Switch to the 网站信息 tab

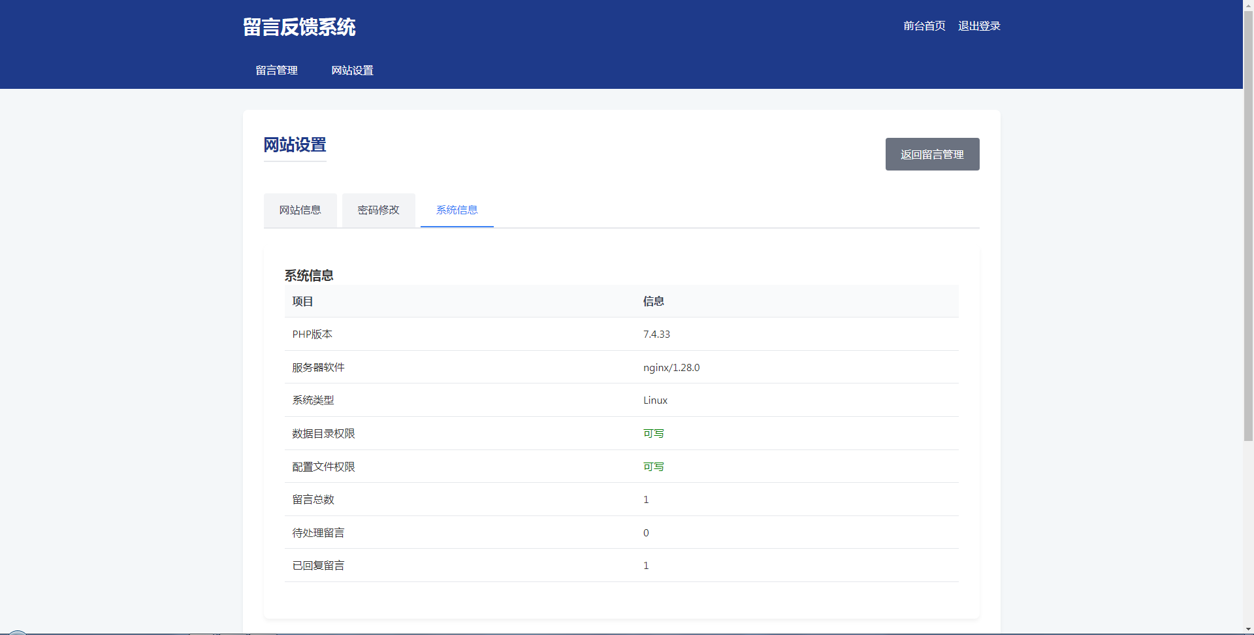tap(300, 210)
